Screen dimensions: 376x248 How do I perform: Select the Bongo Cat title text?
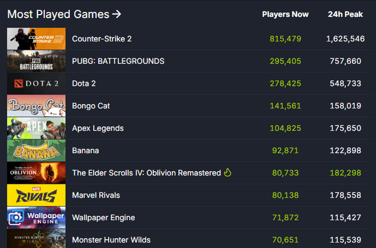coord(91,106)
